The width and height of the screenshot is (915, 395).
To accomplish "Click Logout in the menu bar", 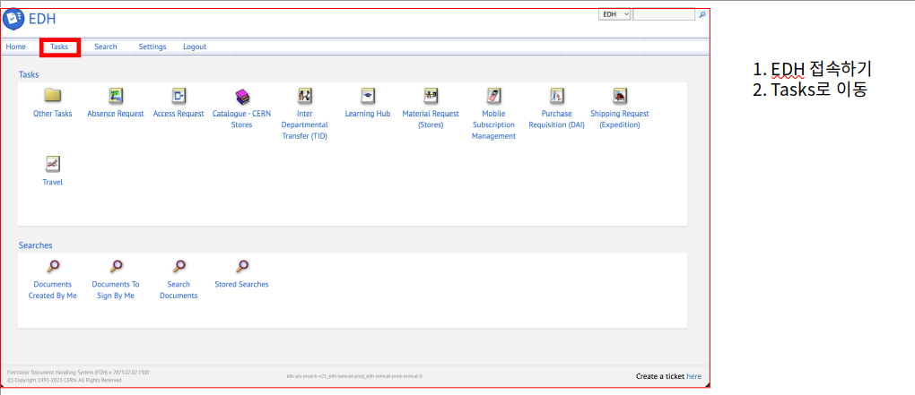I will pos(195,47).
